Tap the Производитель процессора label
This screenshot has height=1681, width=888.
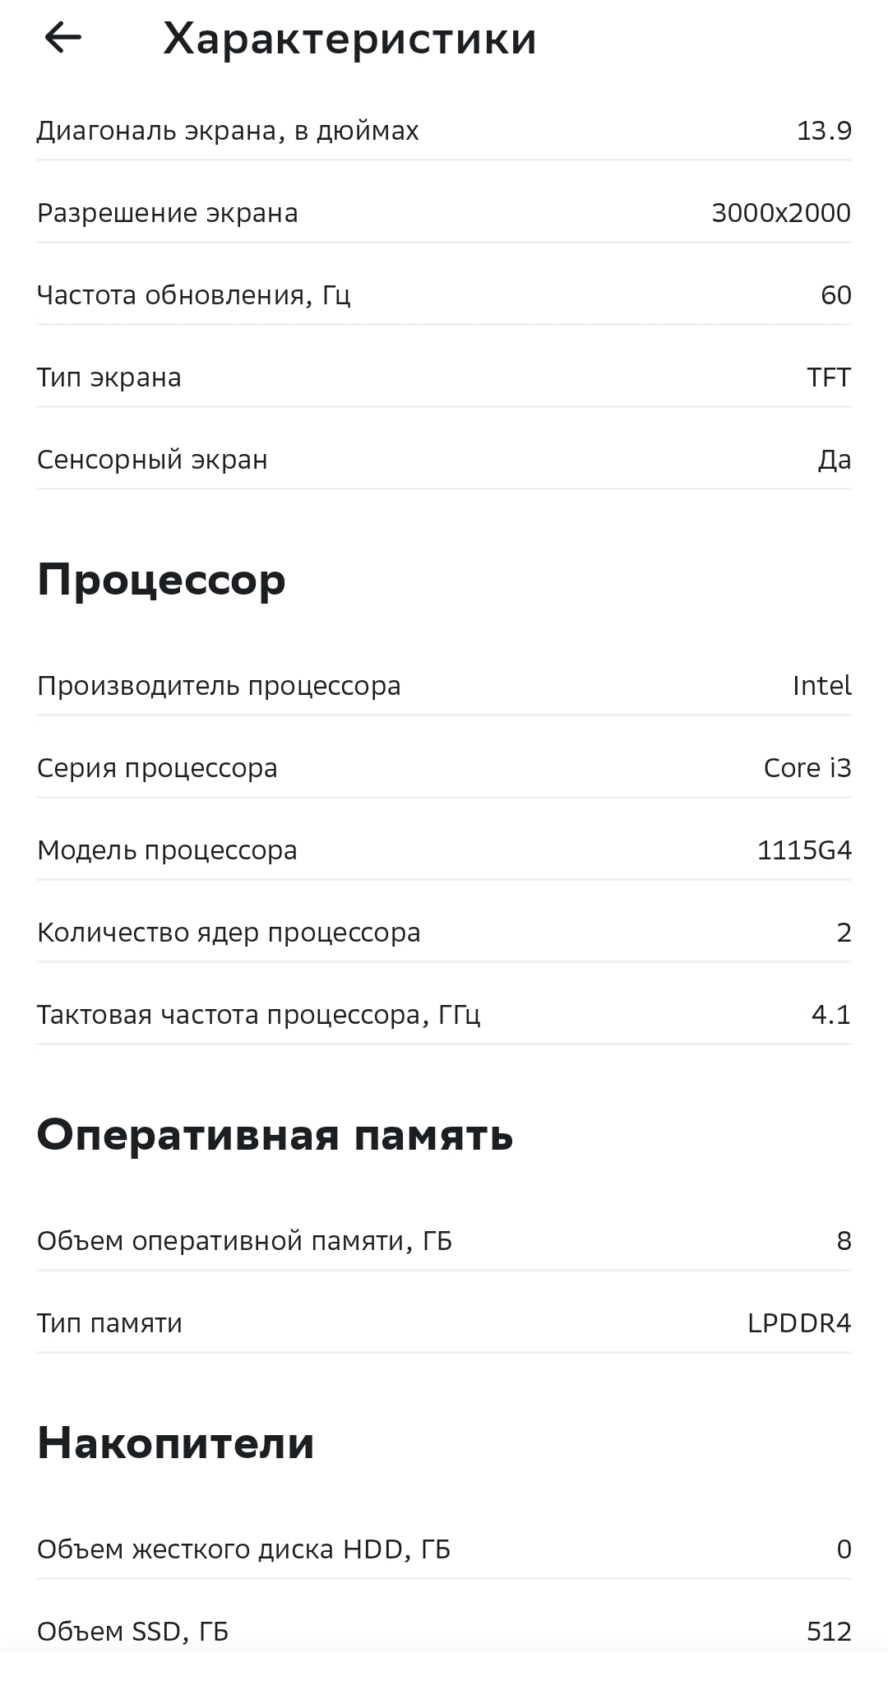point(219,686)
